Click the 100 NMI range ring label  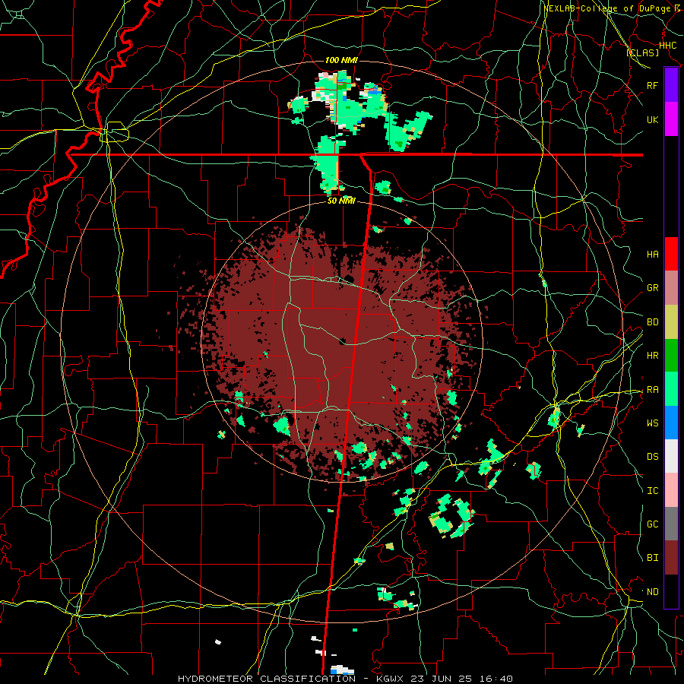[x=341, y=60]
